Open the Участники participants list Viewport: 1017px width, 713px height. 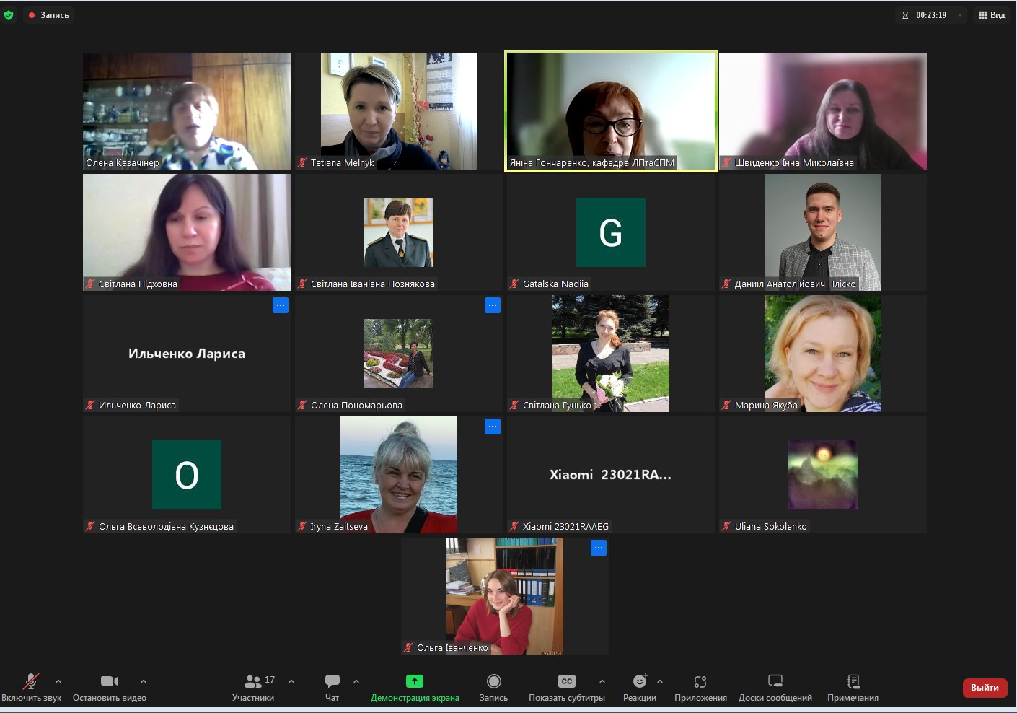click(253, 686)
